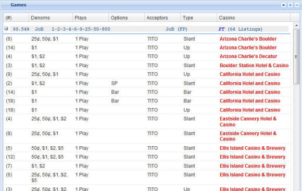The height and width of the screenshot is (191, 302).
Task: Click the Games panel title
Action: [18, 5]
